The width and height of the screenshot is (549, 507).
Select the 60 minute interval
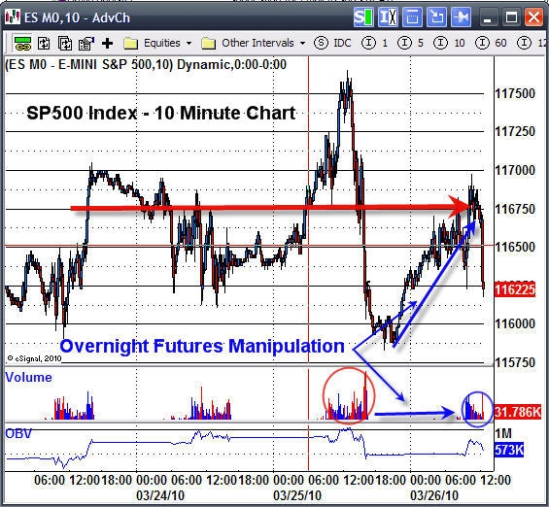click(492, 43)
